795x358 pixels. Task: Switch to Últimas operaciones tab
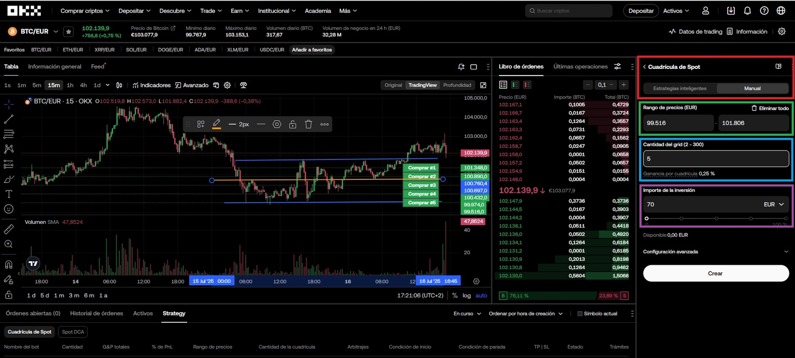(580, 67)
